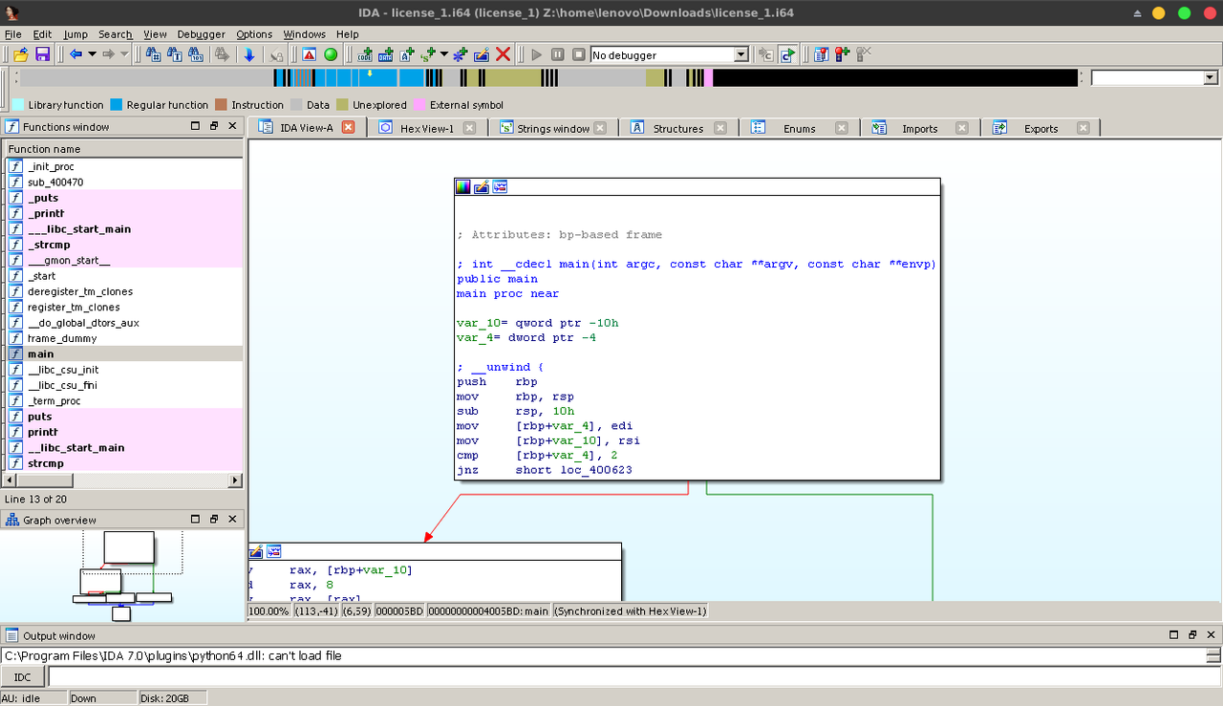Close the Strings window tab

pos(600,128)
